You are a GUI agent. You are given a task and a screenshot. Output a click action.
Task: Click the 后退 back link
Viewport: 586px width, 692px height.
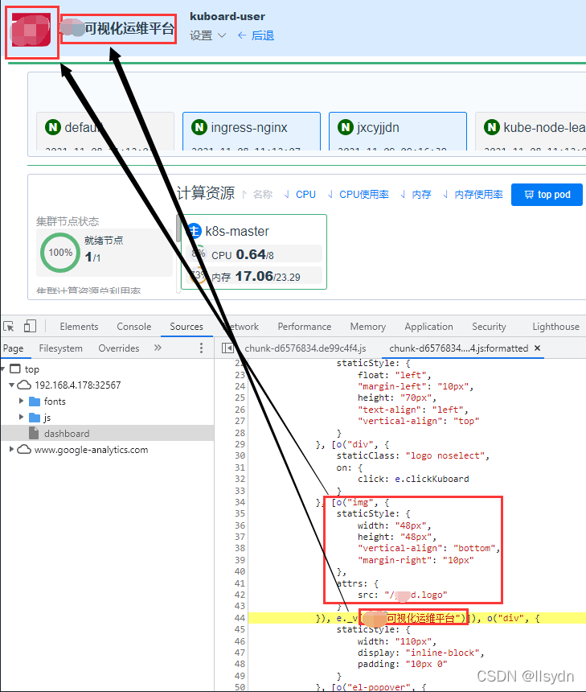click(x=256, y=35)
